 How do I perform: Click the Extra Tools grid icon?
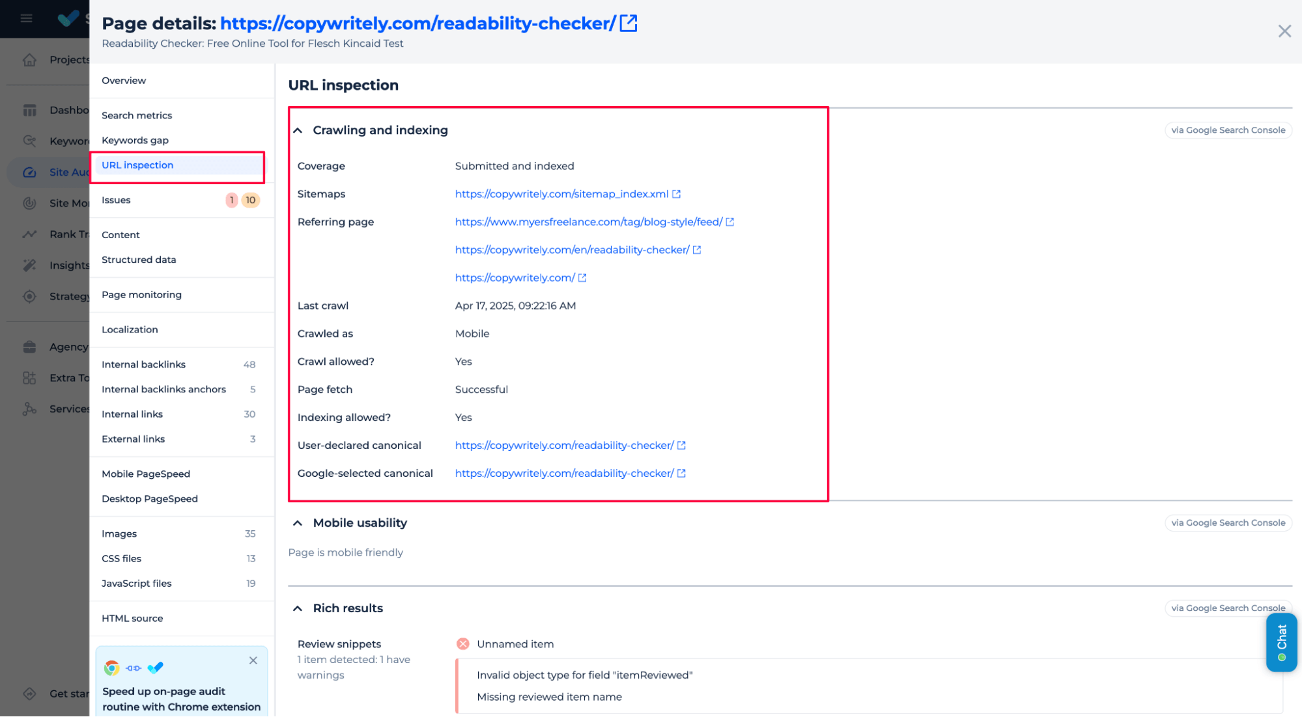coord(30,377)
